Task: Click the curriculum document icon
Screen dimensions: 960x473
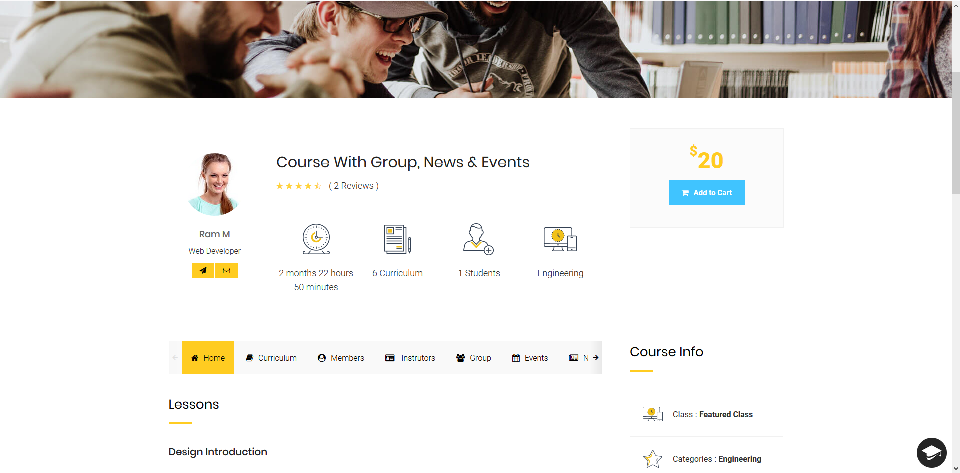Action: [397, 239]
